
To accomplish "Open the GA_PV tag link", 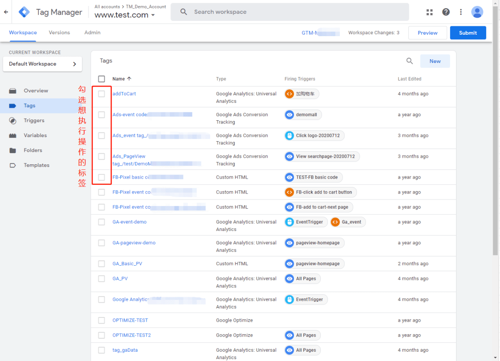I will (120, 279).
